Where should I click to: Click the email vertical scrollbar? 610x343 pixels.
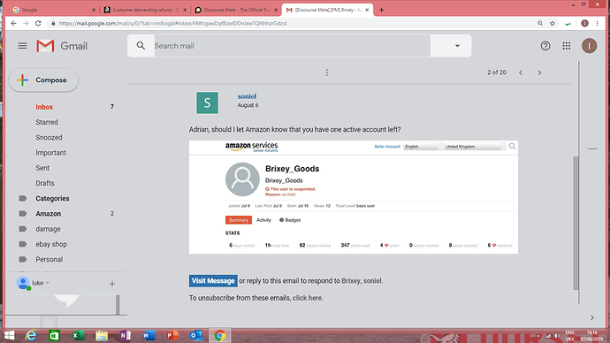pos(576,223)
